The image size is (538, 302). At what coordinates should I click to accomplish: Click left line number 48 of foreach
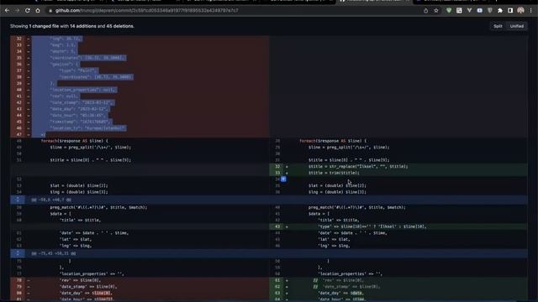point(18,141)
